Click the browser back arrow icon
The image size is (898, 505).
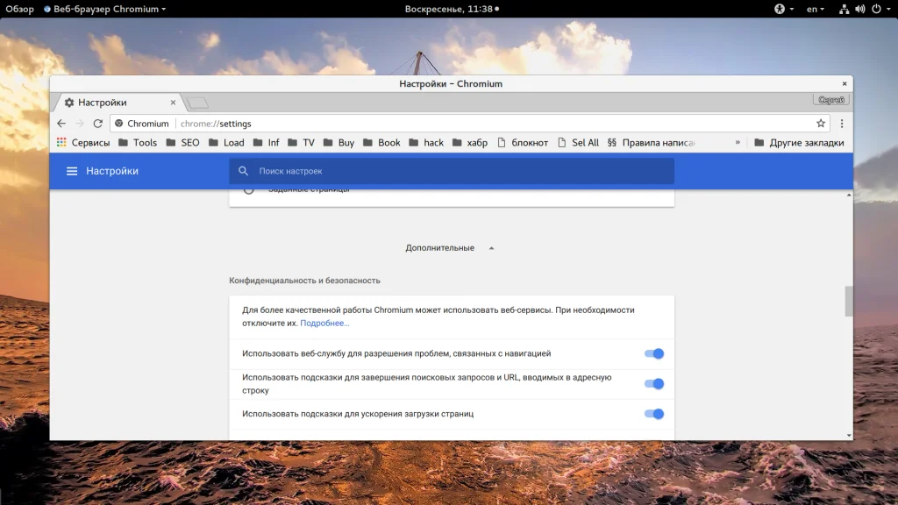point(61,124)
